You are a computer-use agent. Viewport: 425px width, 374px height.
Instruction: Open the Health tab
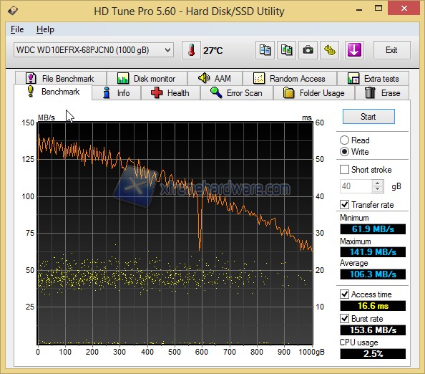(x=170, y=93)
